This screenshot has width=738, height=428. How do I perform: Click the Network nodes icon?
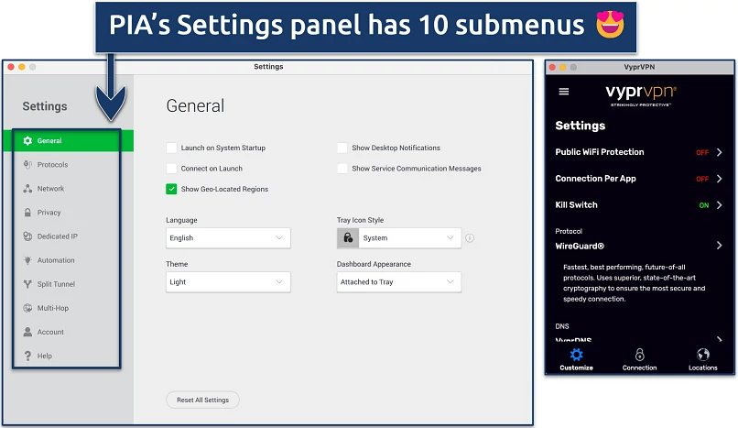[27, 189]
